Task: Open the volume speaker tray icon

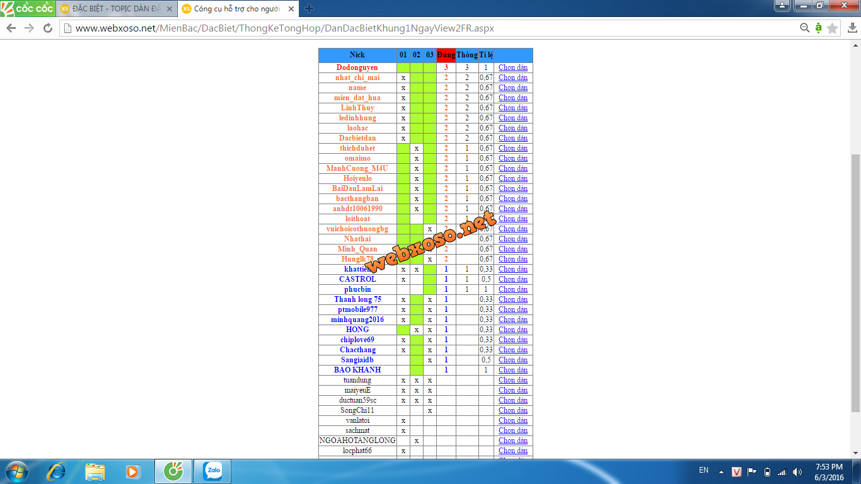Action: click(x=797, y=472)
